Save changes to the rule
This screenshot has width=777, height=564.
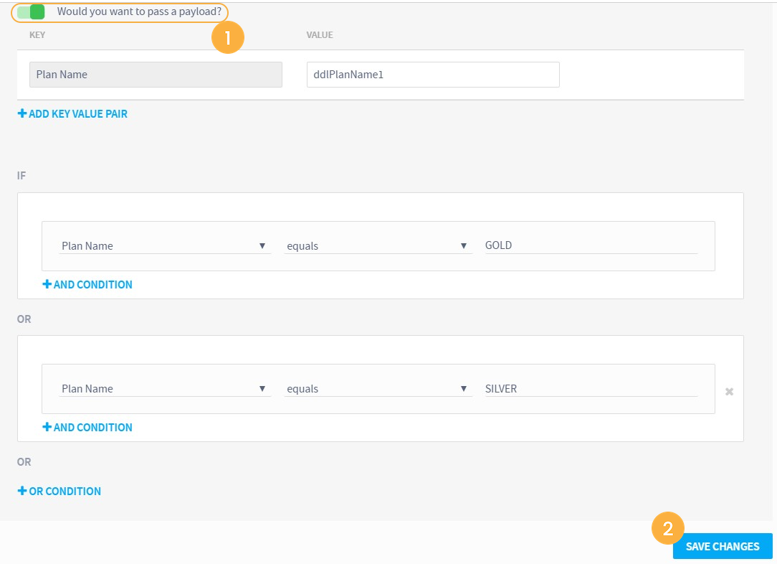point(723,546)
